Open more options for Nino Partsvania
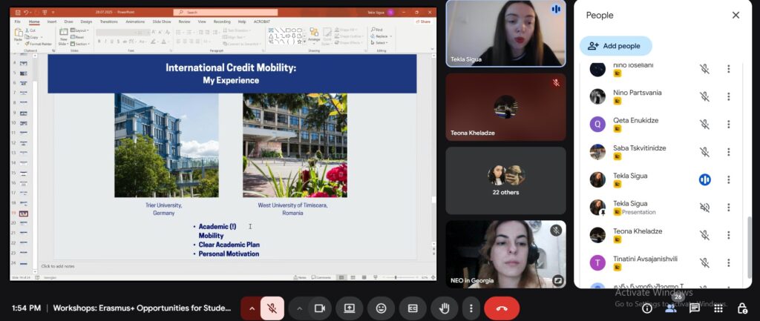Image resolution: width=760 pixels, height=321 pixels. (728, 96)
